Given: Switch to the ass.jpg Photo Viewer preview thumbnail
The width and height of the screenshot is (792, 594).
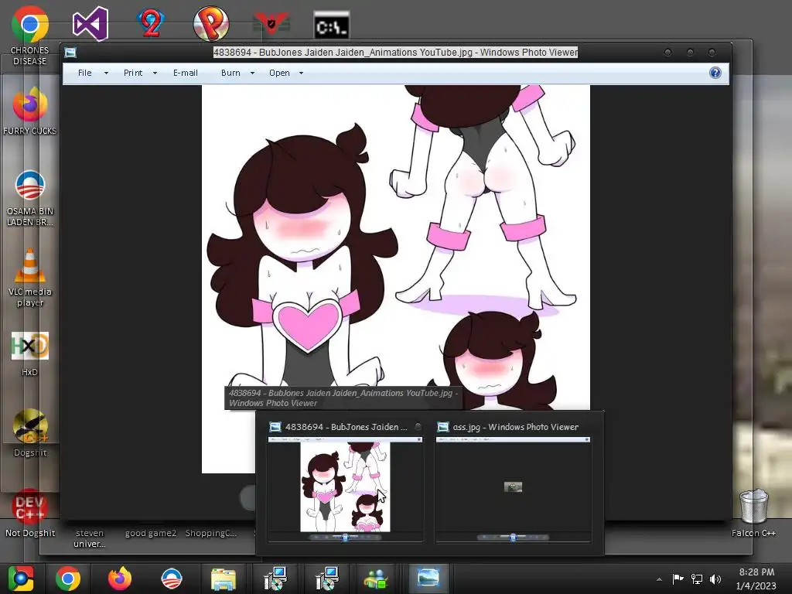Looking at the screenshot, I should (514, 489).
